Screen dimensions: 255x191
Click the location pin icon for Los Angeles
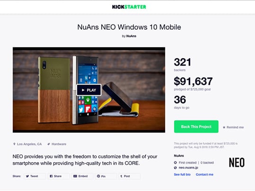[x=14, y=144]
